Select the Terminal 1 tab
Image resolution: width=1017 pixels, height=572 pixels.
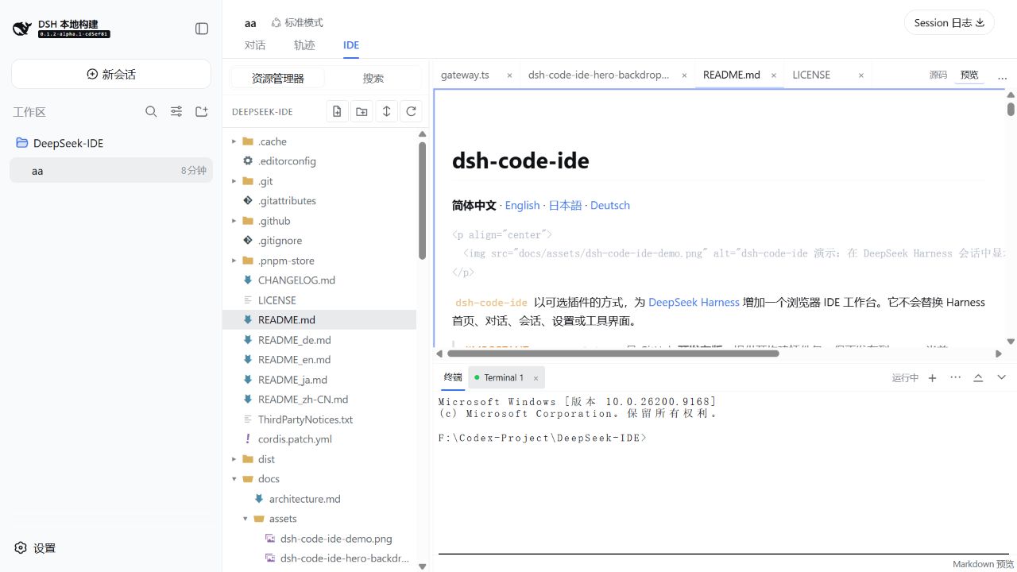click(x=505, y=377)
